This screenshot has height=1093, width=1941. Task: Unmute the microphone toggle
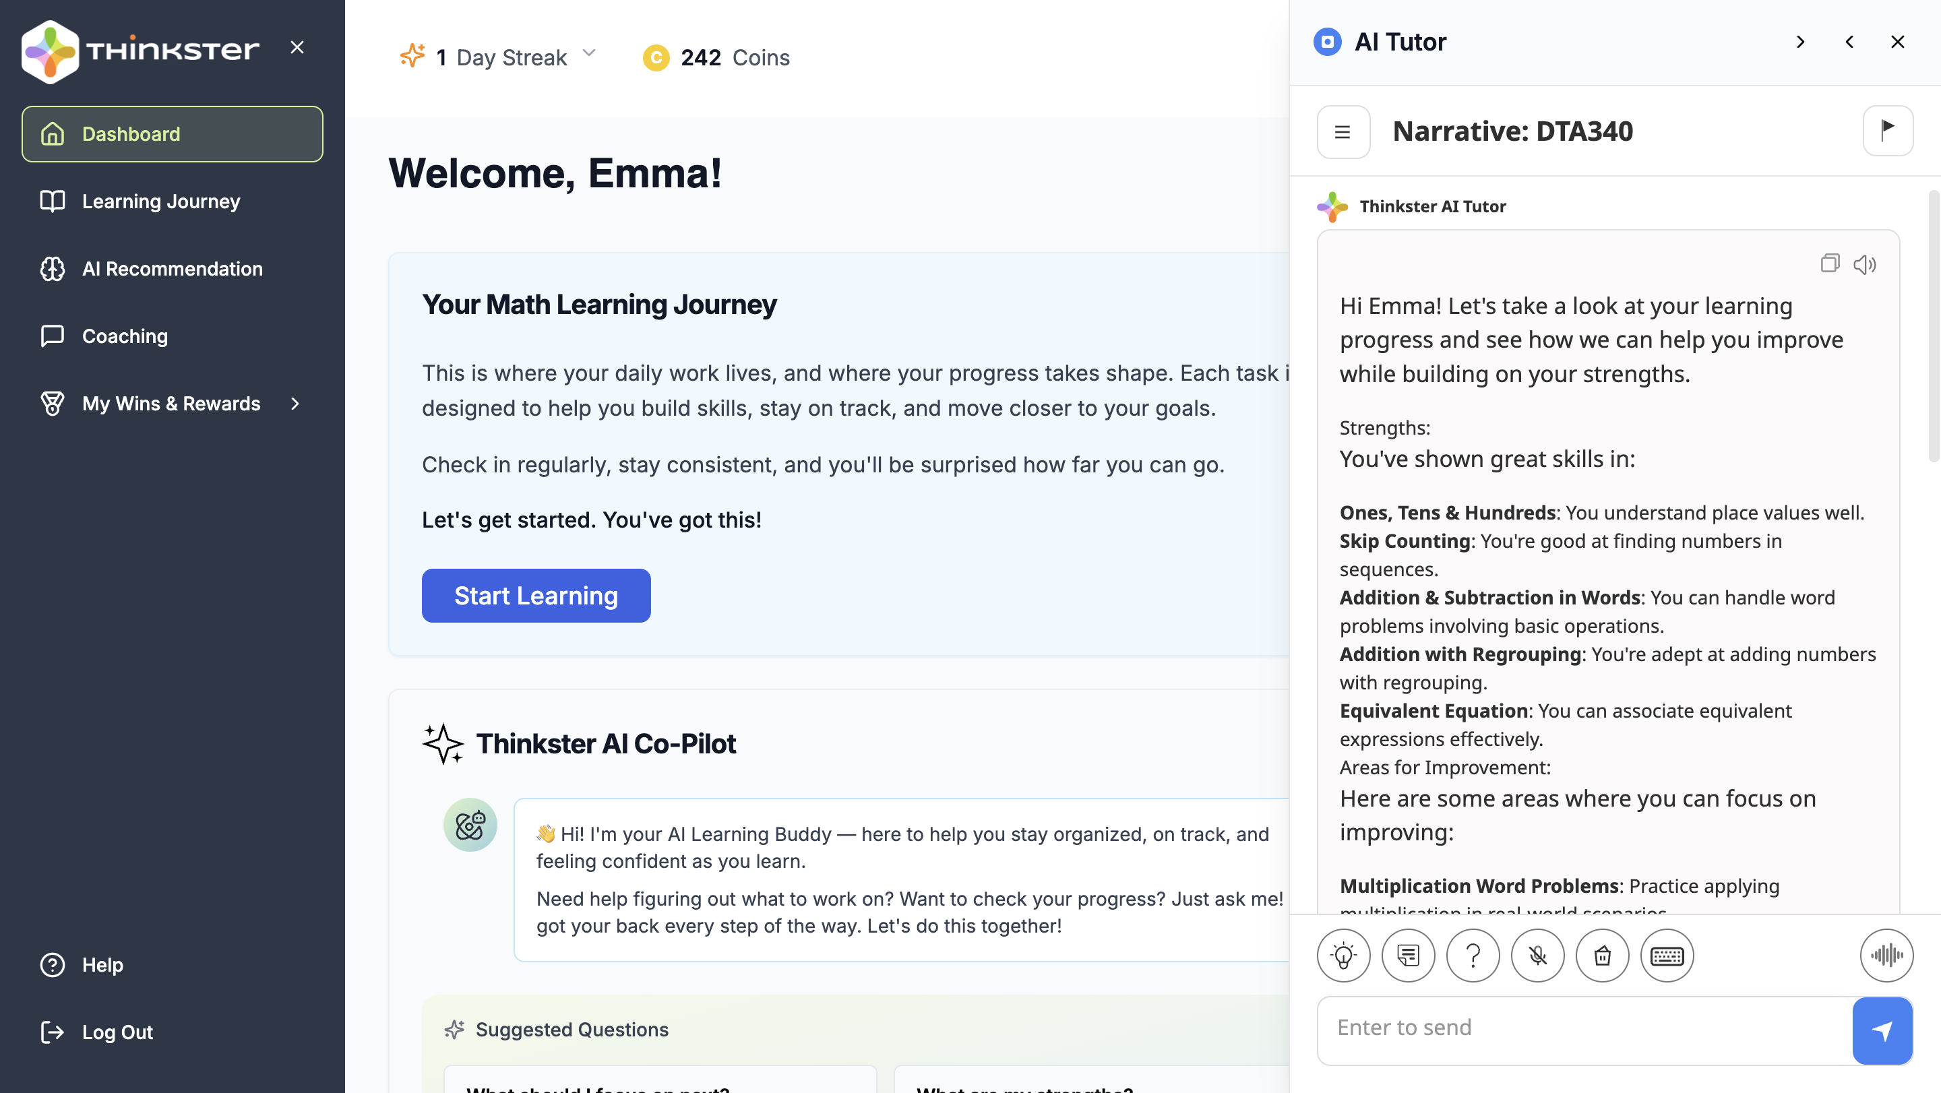point(1538,955)
